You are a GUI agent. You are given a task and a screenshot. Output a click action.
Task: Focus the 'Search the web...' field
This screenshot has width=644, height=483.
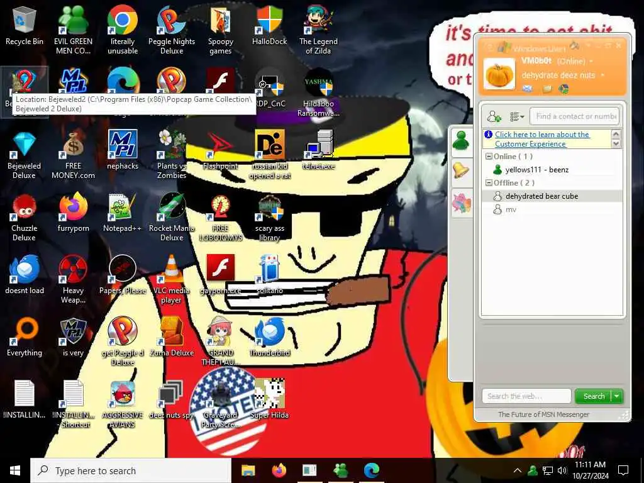point(526,396)
